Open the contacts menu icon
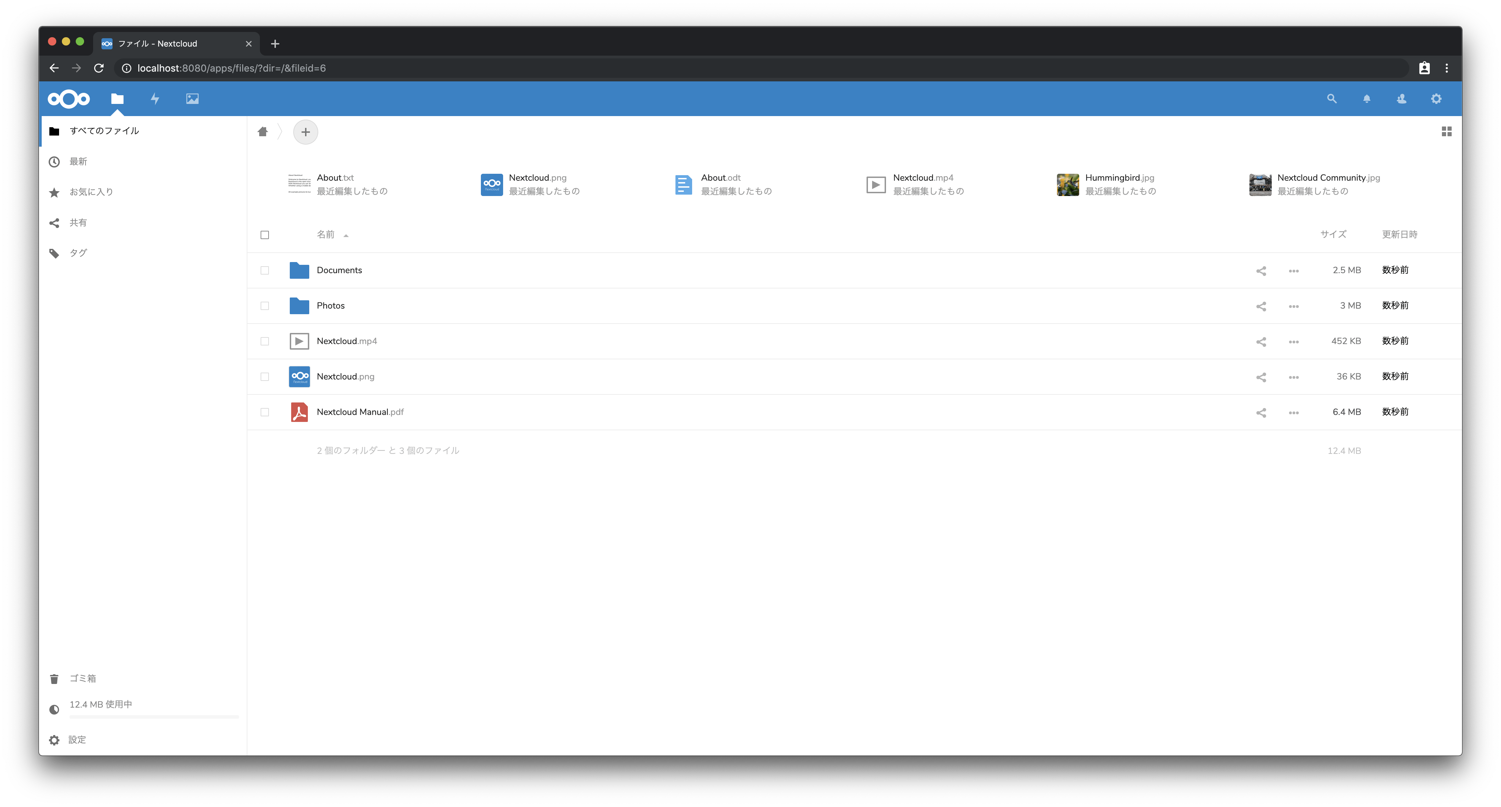Image resolution: width=1501 pixels, height=807 pixels. tap(1401, 98)
